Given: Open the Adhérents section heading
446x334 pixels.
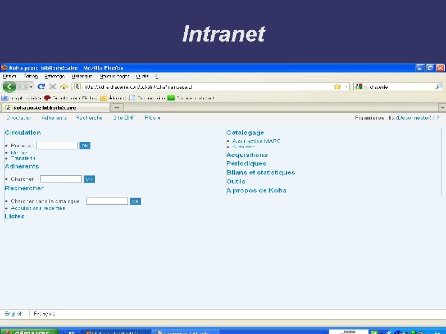Looking at the screenshot, I should point(22,166).
